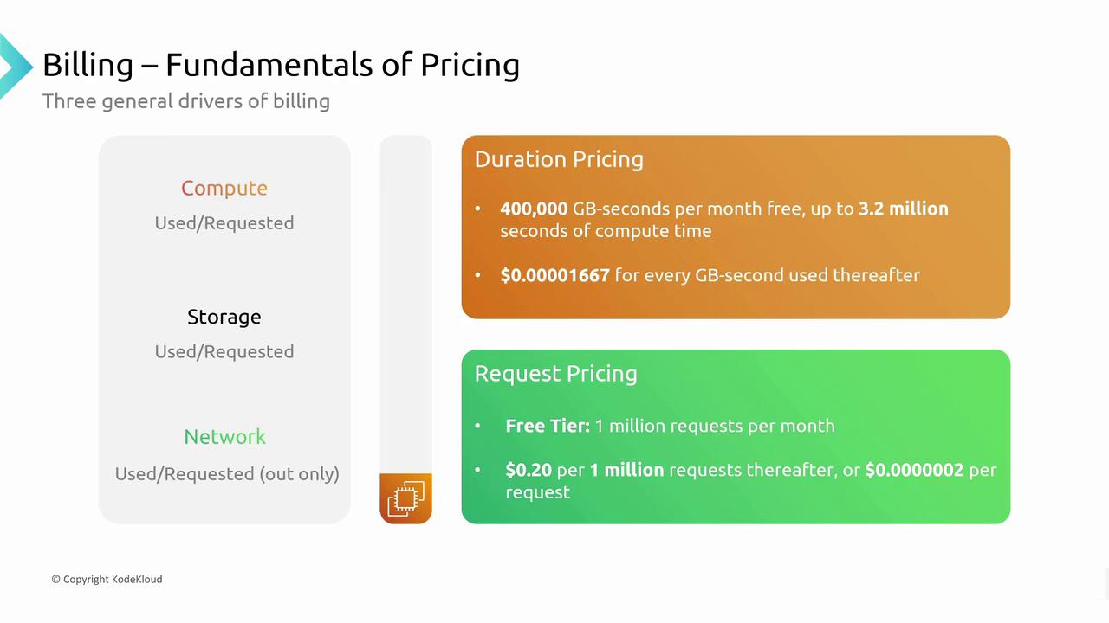Click the 3.2 million seconds text

[903, 209]
